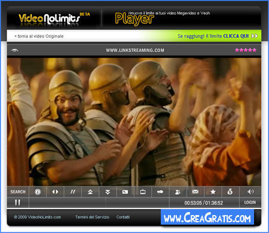Click the screen resize icon
The height and width of the screenshot is (233, 269).
[125, 192]
